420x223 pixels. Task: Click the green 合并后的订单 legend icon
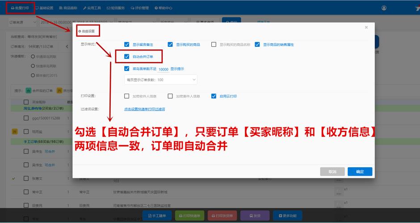pos(29,91)
